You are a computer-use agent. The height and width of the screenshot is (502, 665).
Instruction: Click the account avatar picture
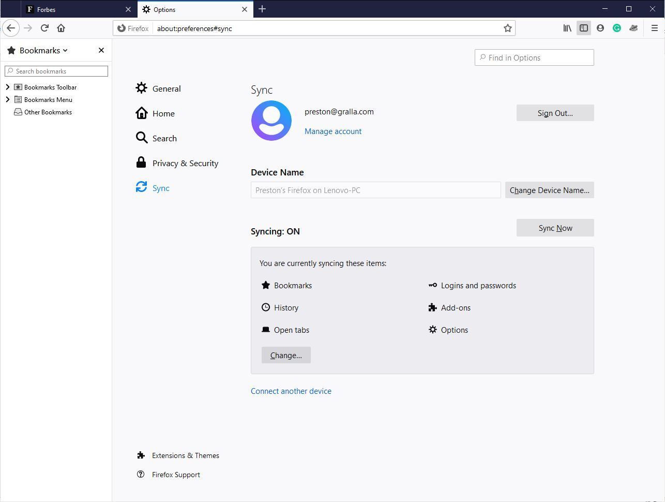(x=271, y=121)
